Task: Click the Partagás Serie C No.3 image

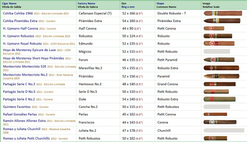Action: tap(219, 84)
